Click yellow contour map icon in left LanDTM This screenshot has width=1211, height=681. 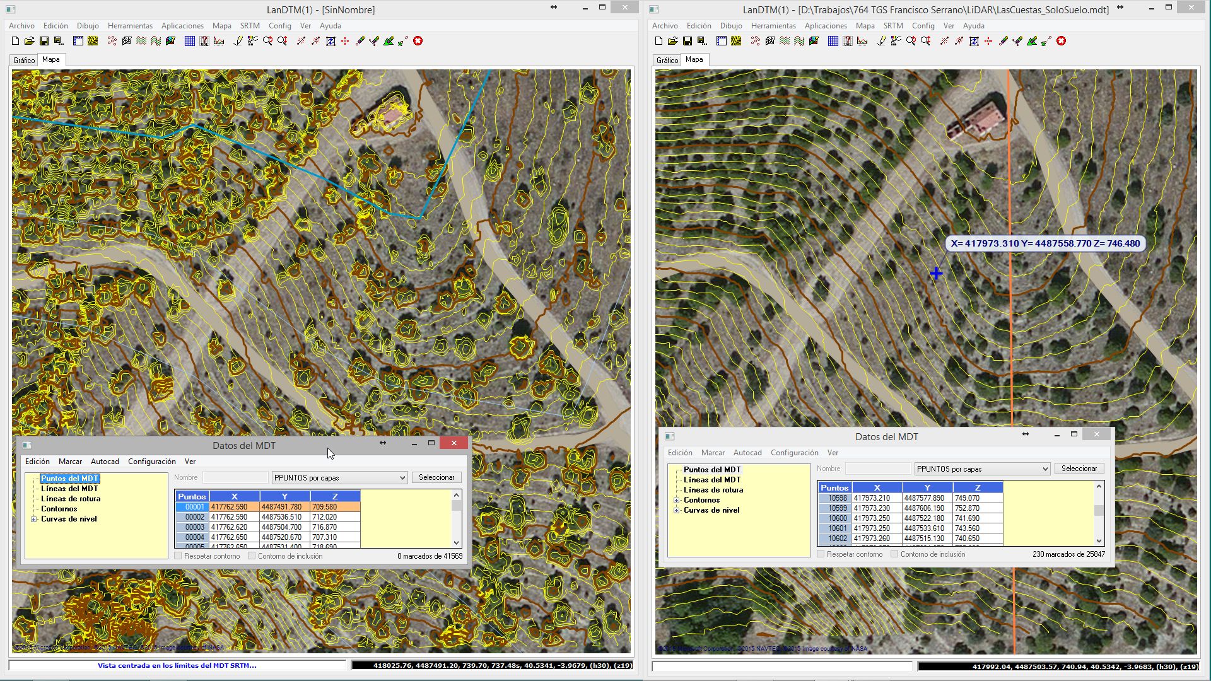point(93,41)
